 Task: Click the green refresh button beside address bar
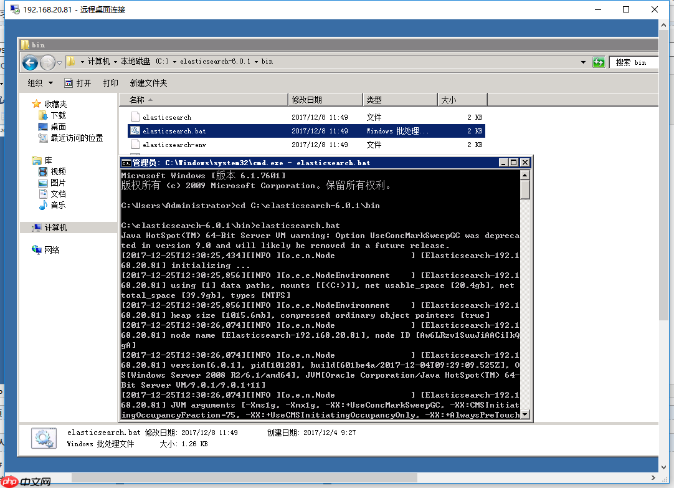pyautogui.click(x=598, y=62)
